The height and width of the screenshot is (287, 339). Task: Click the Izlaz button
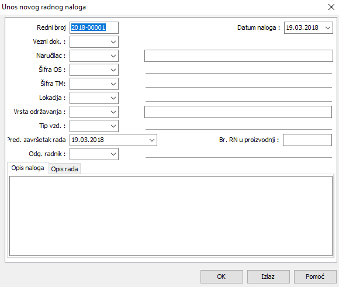tap(268, 276)
